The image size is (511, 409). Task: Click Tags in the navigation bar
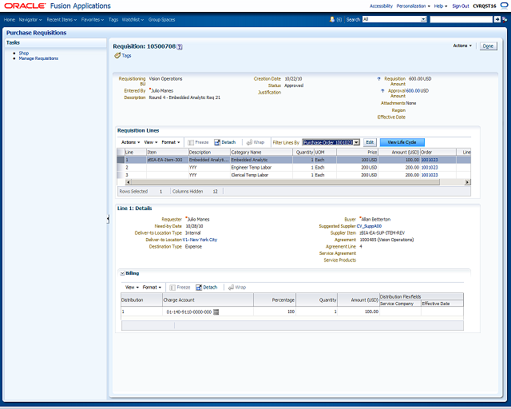[113, 19]
